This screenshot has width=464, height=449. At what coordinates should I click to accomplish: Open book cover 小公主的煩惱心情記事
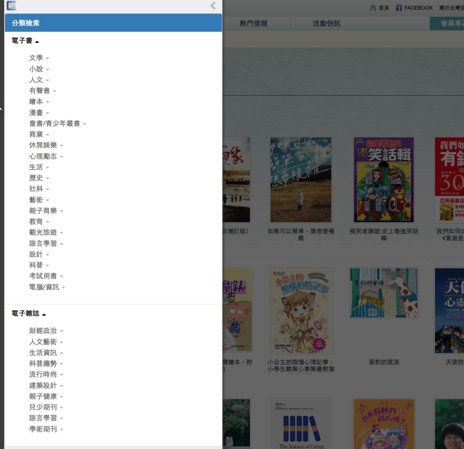301,311
